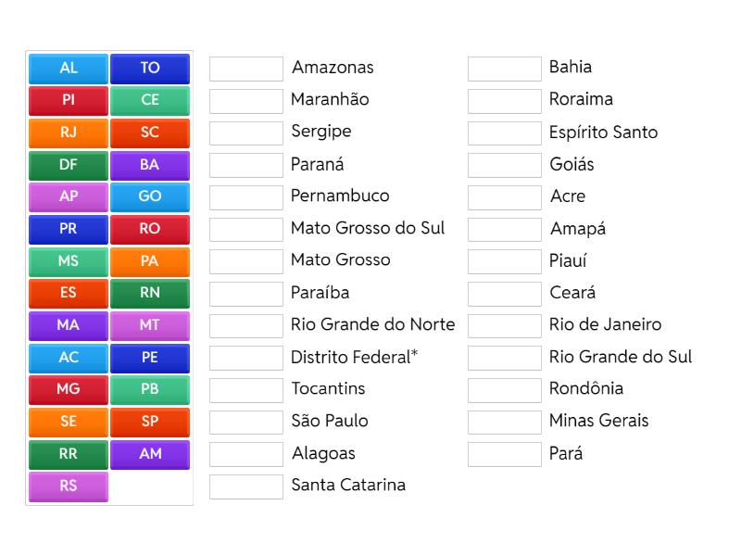Select the AM tile for Amazonas
This screenshot has height=556, width=741.
click(150, 454)
